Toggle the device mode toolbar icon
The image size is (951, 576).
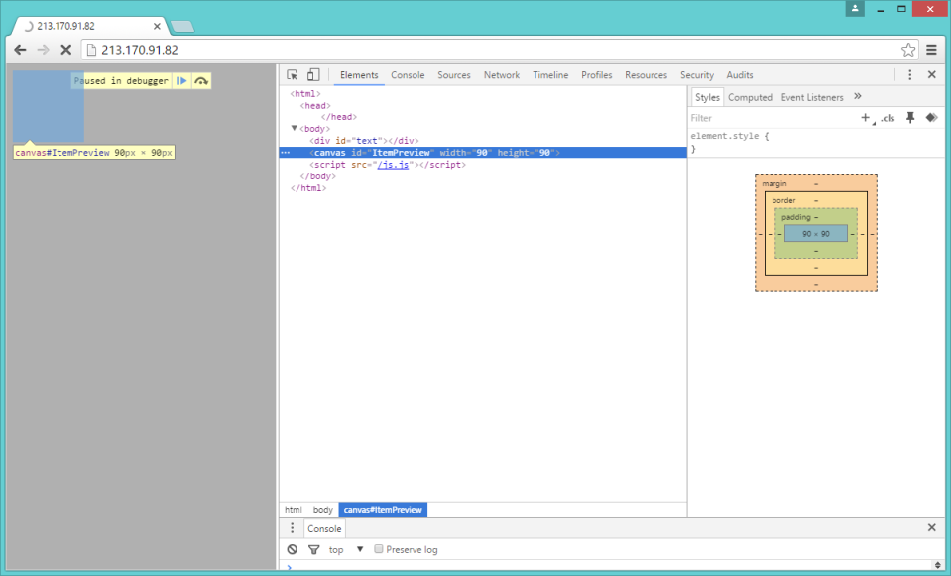click(x=313, y=75)
